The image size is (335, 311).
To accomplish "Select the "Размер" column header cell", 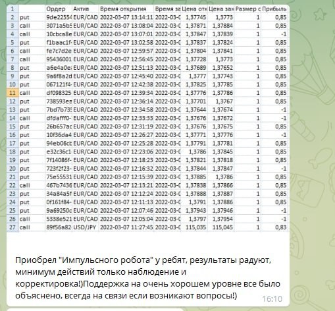I will click(x=247, y=9).
